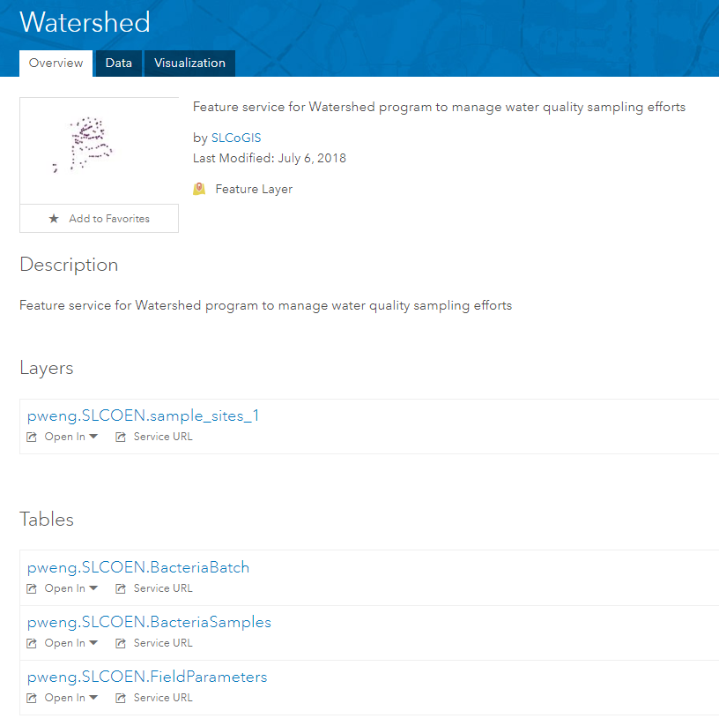Click the Feature Layer map pin icon
This screenshot has height=726, width=719.
tap(199, 189)
